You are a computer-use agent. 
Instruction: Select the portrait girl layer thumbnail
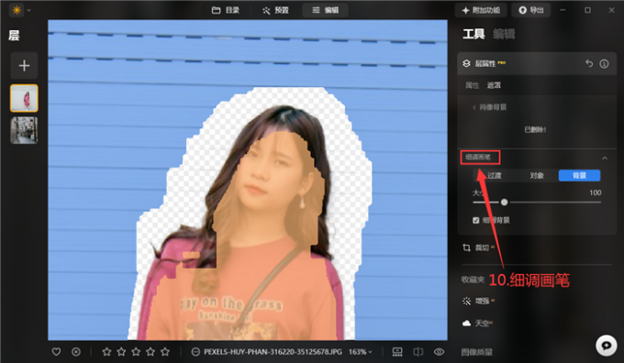[x=24, y=98]
